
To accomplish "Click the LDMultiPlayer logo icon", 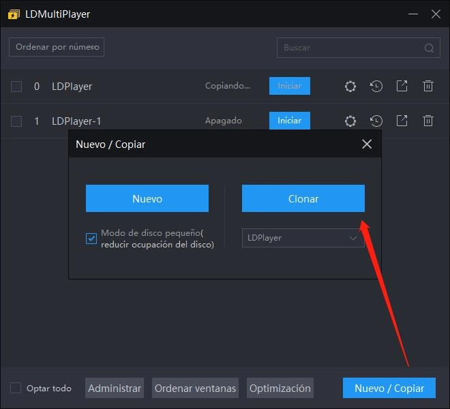I will pyautogui.click(x=14, y=14).
